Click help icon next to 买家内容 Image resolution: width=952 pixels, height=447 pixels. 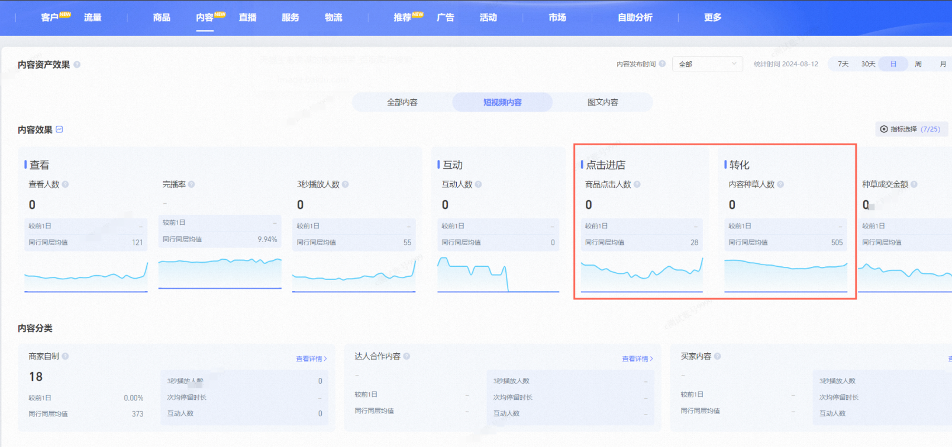[x=717, y=356]
